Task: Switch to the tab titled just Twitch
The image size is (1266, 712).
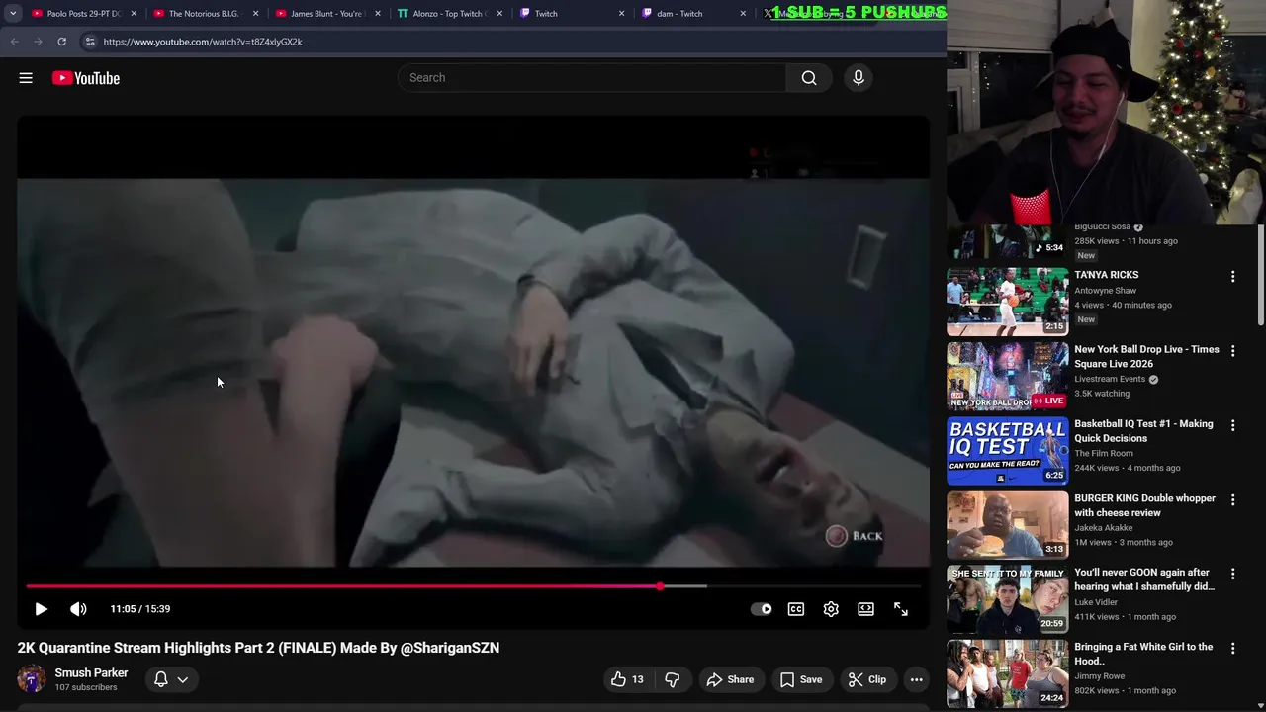Action: tap(572, 14)
